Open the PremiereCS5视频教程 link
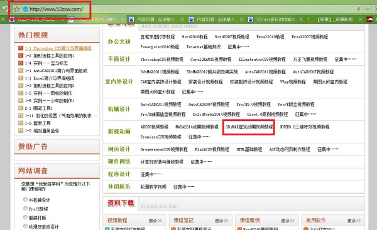This screenshot has height=230, width=377. (x=161, y=137)
